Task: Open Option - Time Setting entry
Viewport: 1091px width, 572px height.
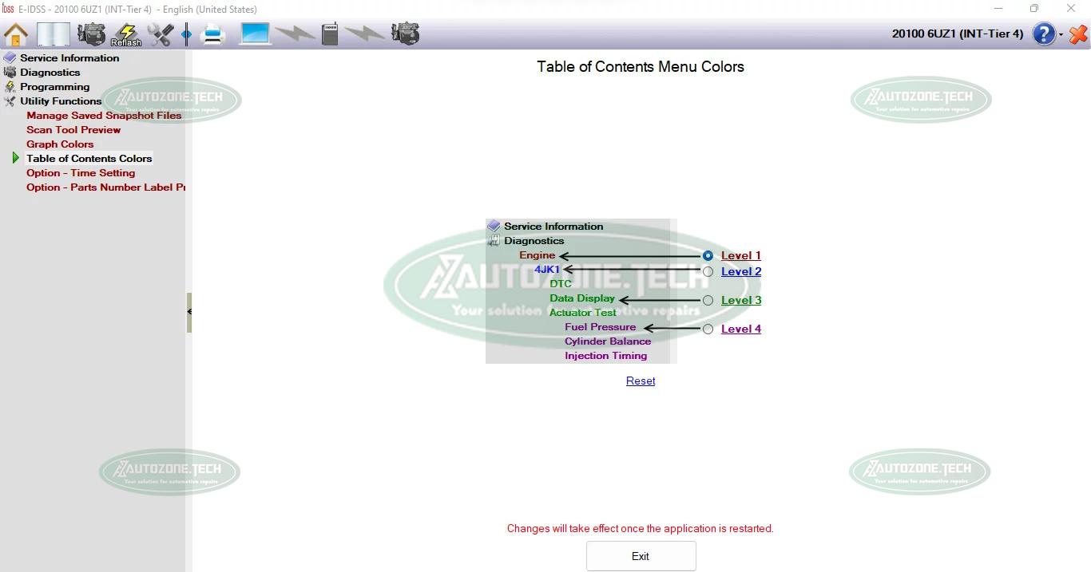Action: [x=81, y=173]
